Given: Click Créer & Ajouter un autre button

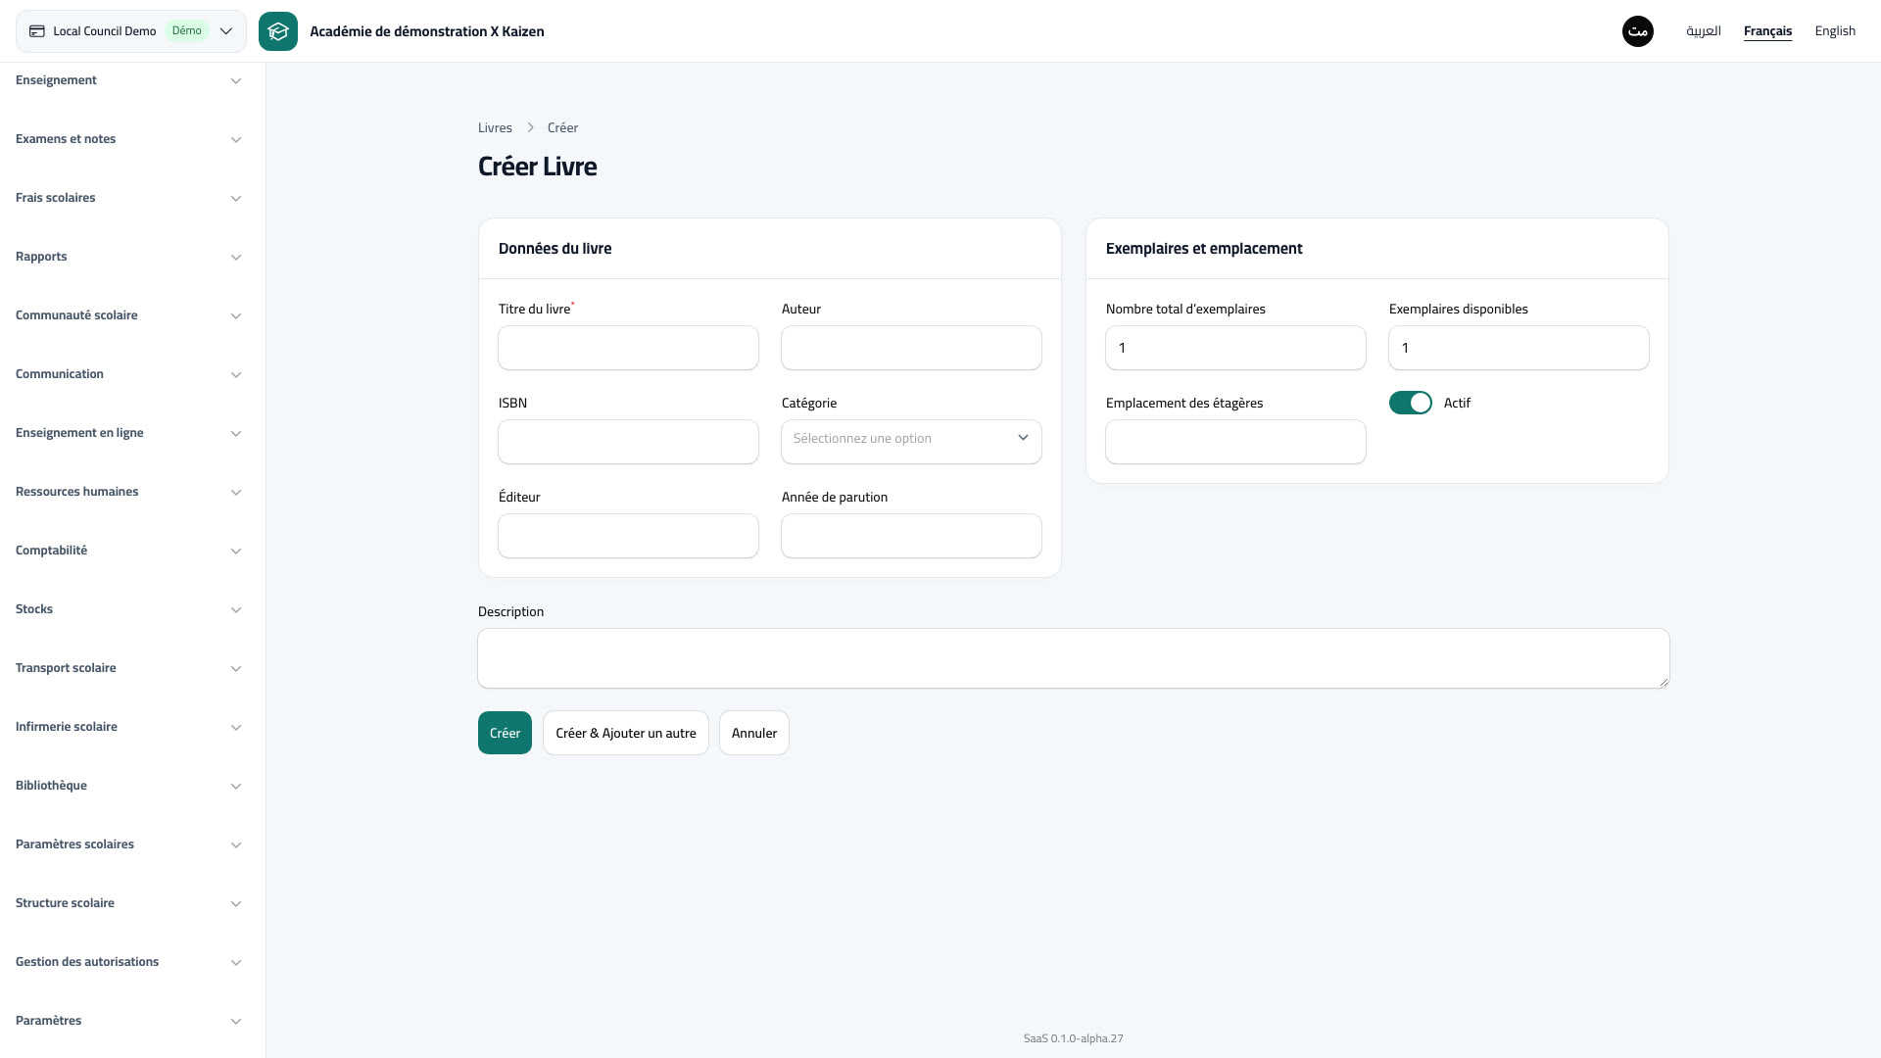Looking at the screenshot, I should pyautogui.click(x=626, y=733).
